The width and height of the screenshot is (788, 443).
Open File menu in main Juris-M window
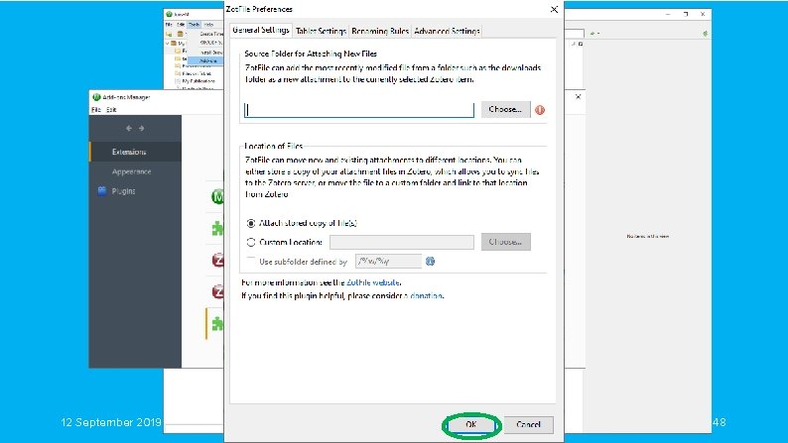point(169,24)
